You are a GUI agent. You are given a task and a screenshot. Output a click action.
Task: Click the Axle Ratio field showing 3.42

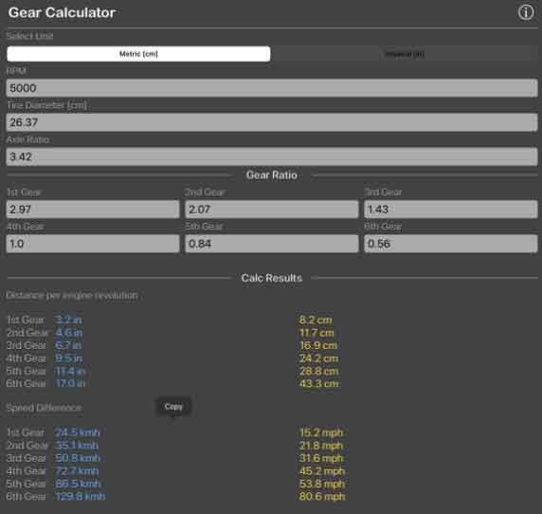[272, 156]
